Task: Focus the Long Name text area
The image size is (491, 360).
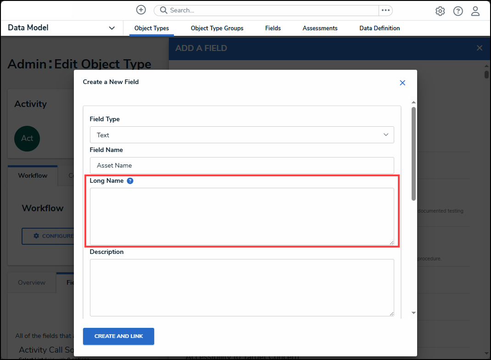Action: [242, 216]
